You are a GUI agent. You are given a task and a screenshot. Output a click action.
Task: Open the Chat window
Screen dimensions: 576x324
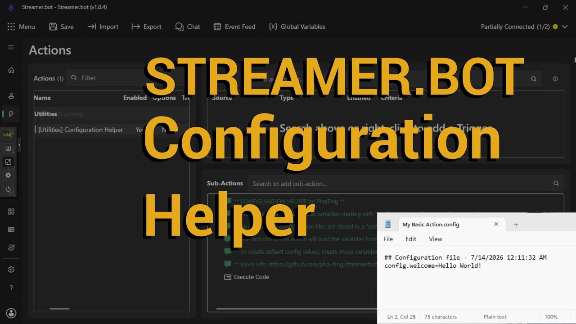pyautogui.click(x=188, y=27)
